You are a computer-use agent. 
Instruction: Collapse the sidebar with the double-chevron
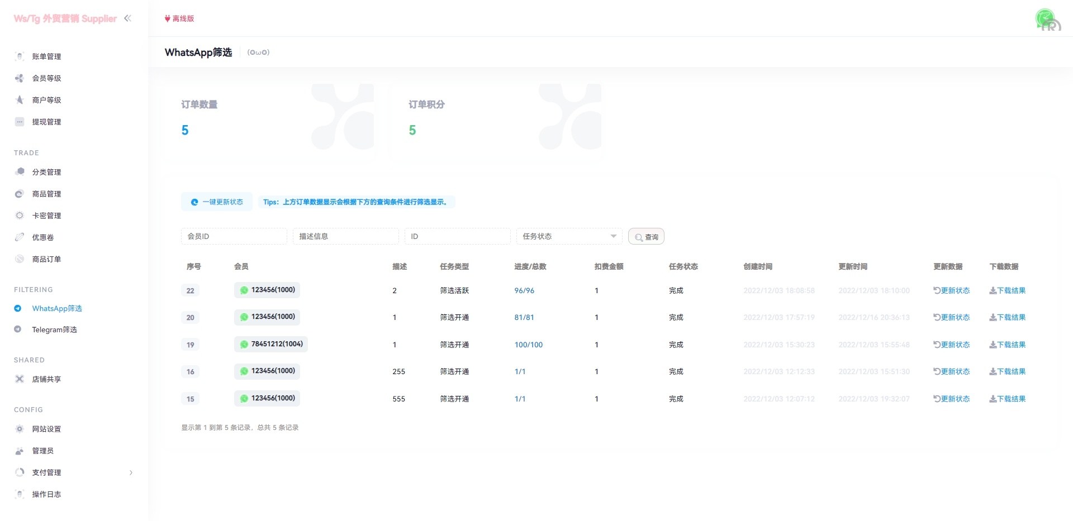tap(128, 18)
